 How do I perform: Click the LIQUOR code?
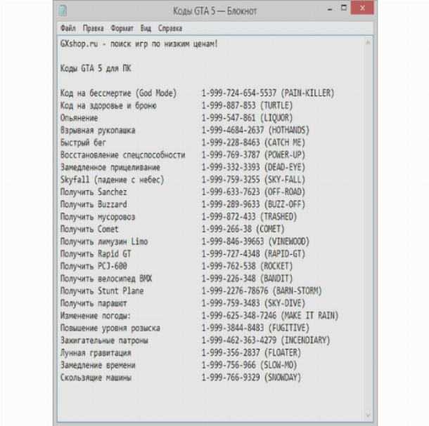pos(247,118)
